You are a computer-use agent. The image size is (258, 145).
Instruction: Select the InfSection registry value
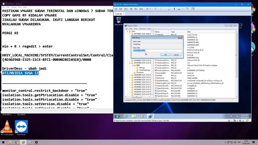(x=160, y=78)
